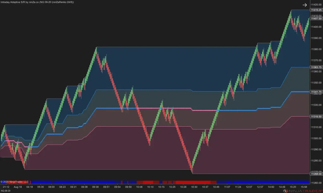Select the 11341.75 price marker

pos(316,92)
